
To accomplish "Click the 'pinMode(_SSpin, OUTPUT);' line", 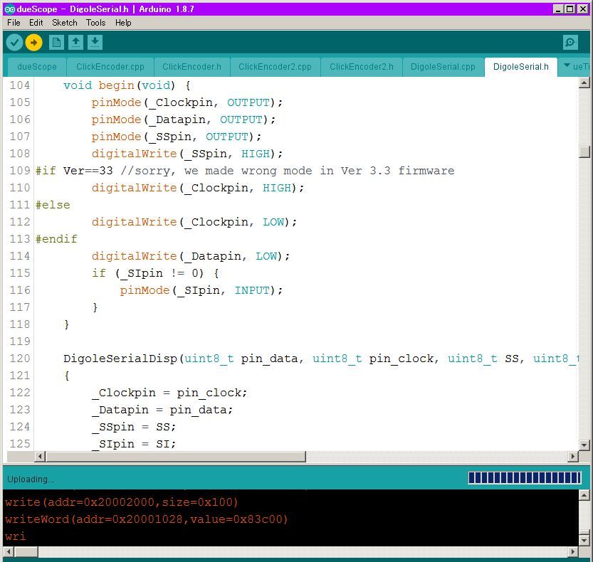I will tap(177, 137).
